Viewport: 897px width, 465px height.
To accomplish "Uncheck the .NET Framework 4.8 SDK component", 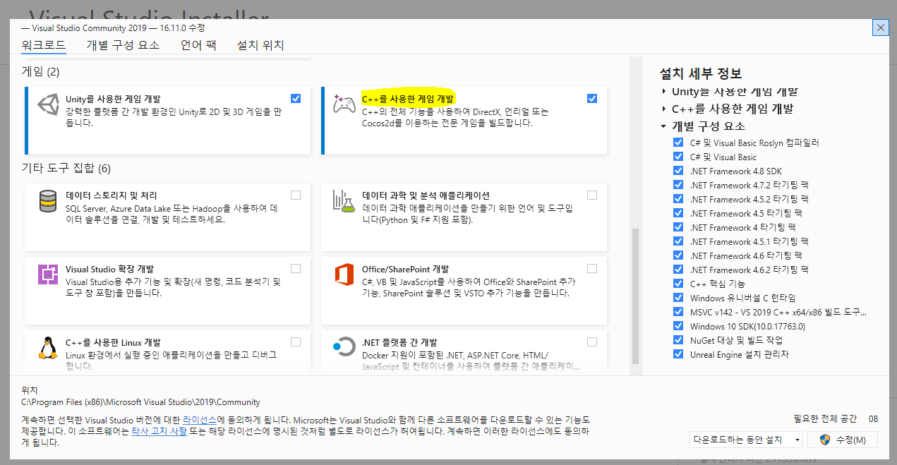I will (678, 171).
